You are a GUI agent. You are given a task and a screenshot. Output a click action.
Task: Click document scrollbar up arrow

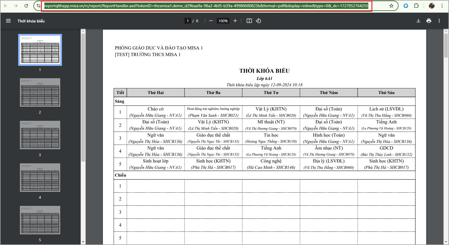(x=446, y=31)
